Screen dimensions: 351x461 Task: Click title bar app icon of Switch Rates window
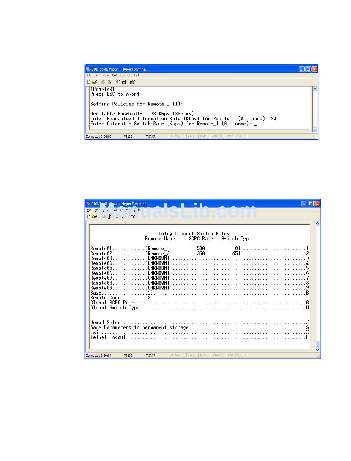[x=88, y=204]
